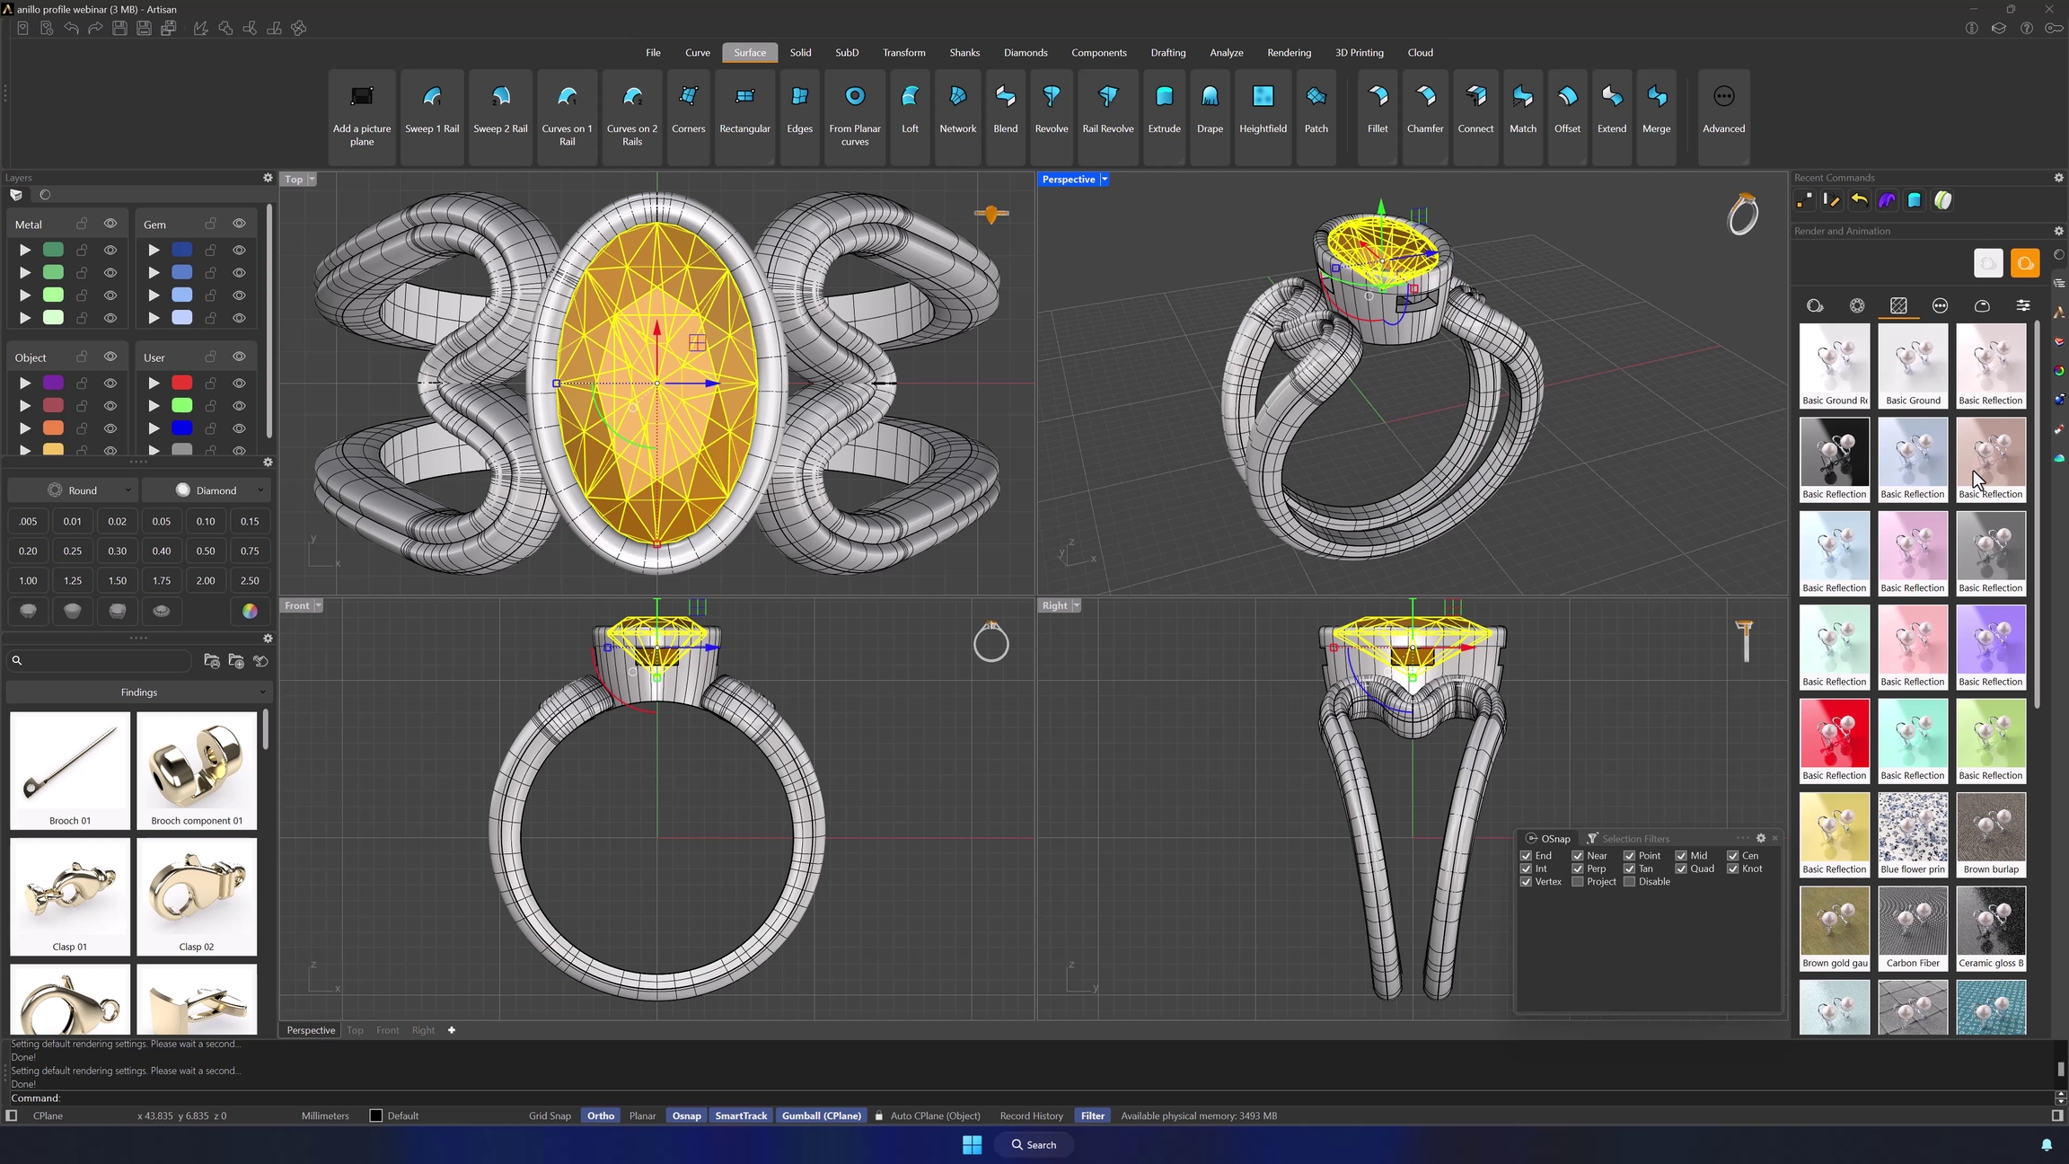Select the 1.00 carat size button
This screenshot has height=1164, width=2069.
point(29,581)
